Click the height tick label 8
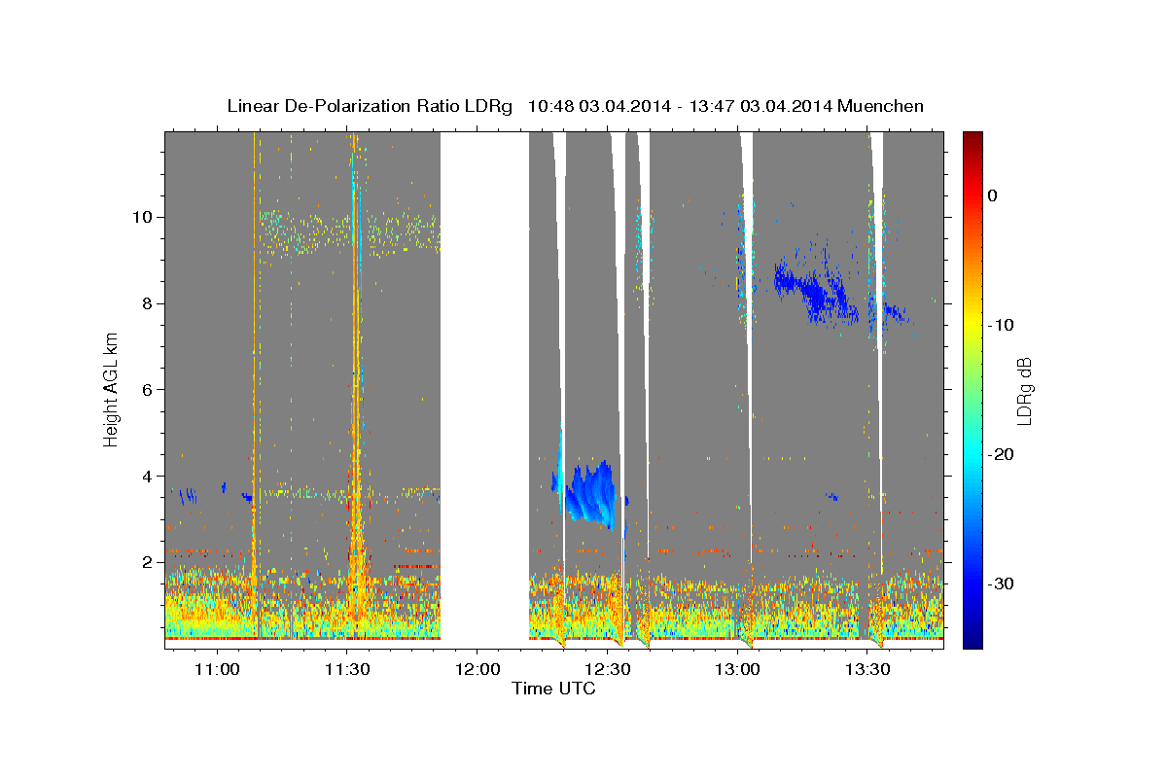The image size is (1167, 778). [149, 303]
